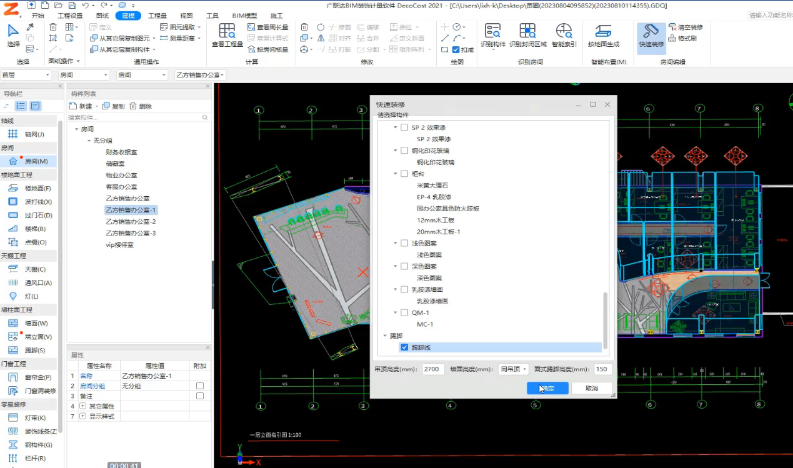Open the 首层 floor dropdown
The image size is (793, 468).
point(26,75)
